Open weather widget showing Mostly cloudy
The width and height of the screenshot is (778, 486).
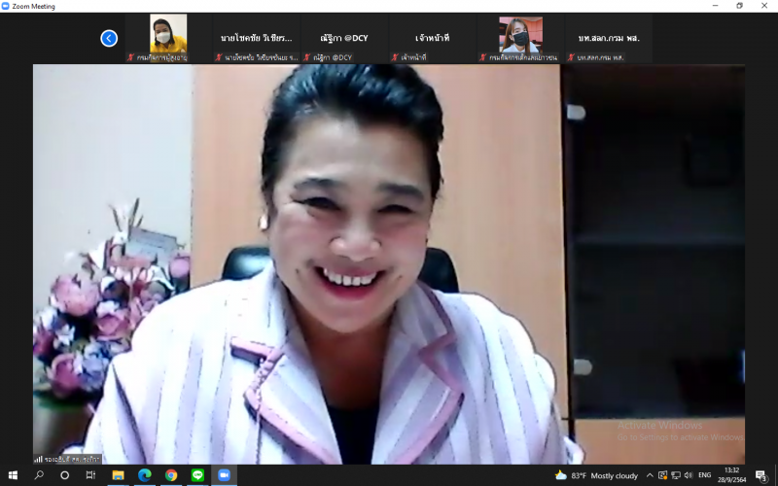(596, 475)
